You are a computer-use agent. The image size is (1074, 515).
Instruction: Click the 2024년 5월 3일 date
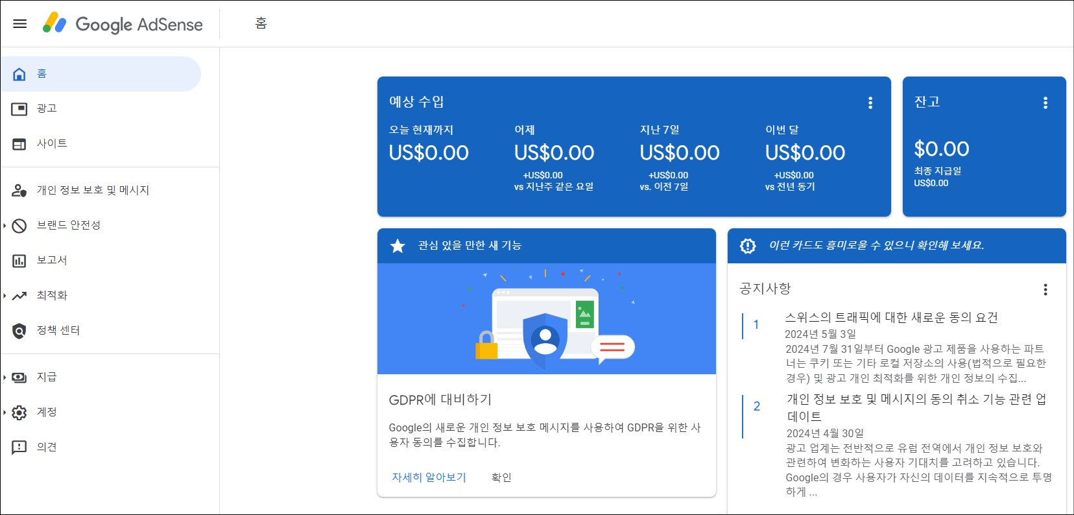coord(820,334)
